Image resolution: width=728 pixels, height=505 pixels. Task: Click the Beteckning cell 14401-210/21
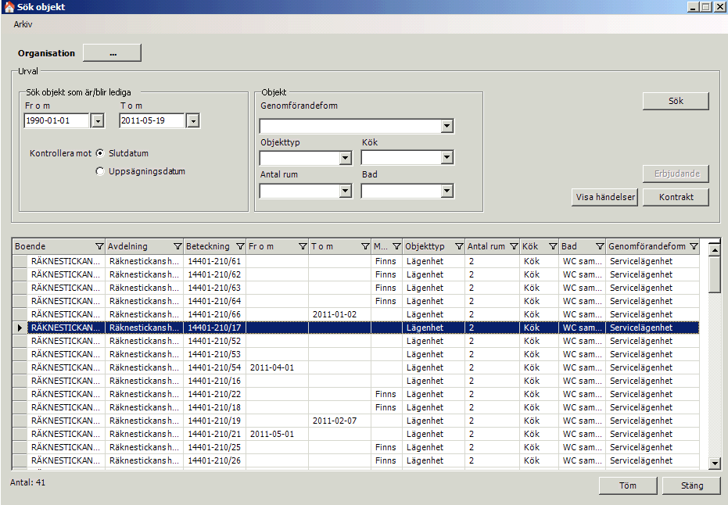[x=214, y=434]
